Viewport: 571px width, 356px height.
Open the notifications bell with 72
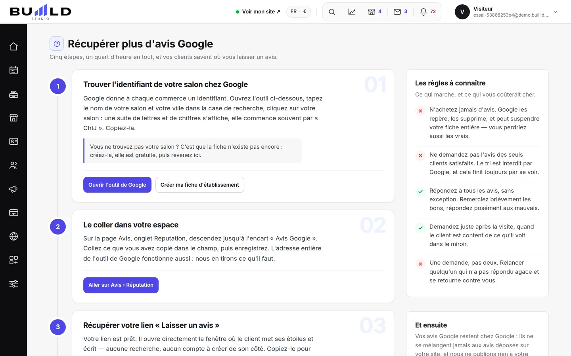(x=428, y=12)
